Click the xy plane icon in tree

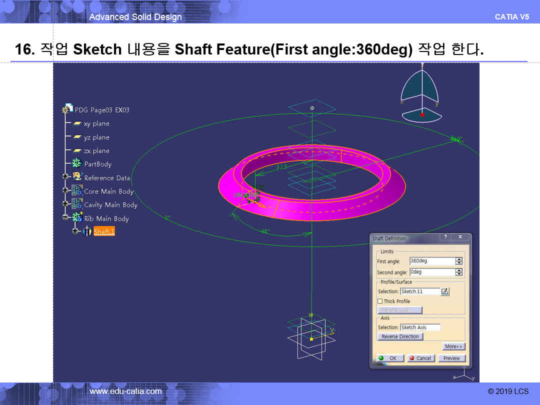77,123
